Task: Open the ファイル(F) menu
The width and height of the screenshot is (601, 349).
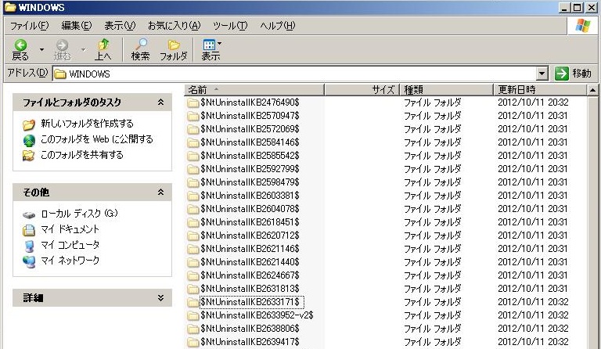Action: (30, 26)
